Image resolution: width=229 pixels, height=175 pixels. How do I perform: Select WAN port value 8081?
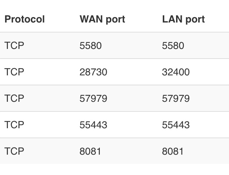pyautogui.click(x=90, y=151)
